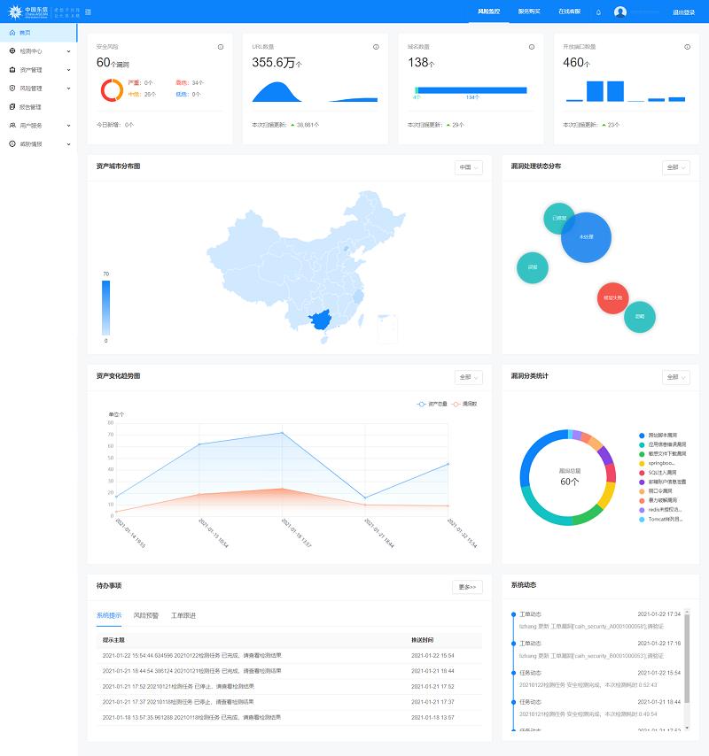Click the map value range slider (70 to 0)
This screenshot has width=709, height=756.
pos(105,307)
